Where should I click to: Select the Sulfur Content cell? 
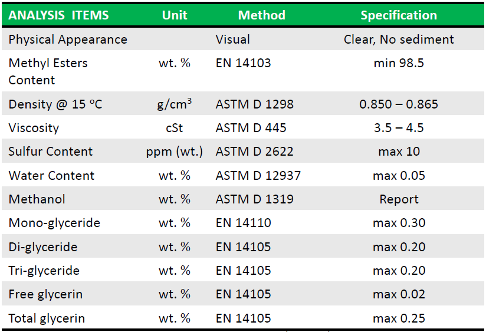click(50, 152)
